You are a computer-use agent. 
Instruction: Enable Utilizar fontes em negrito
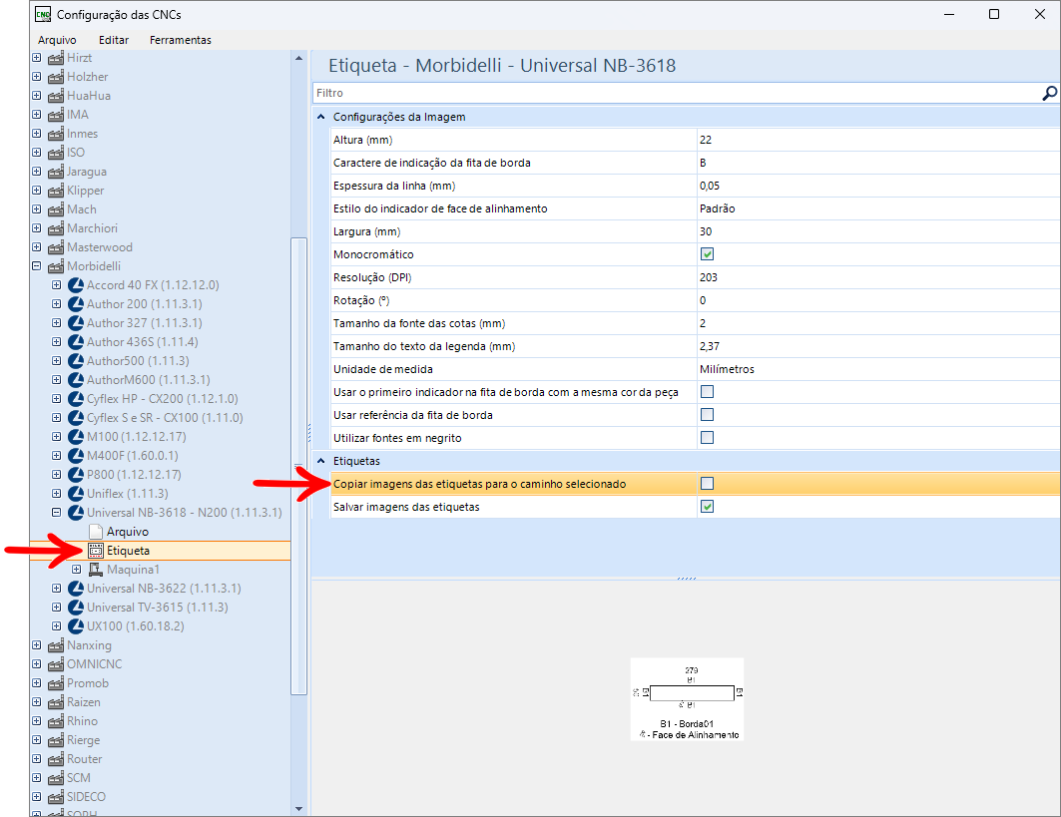tap(707, 438)
